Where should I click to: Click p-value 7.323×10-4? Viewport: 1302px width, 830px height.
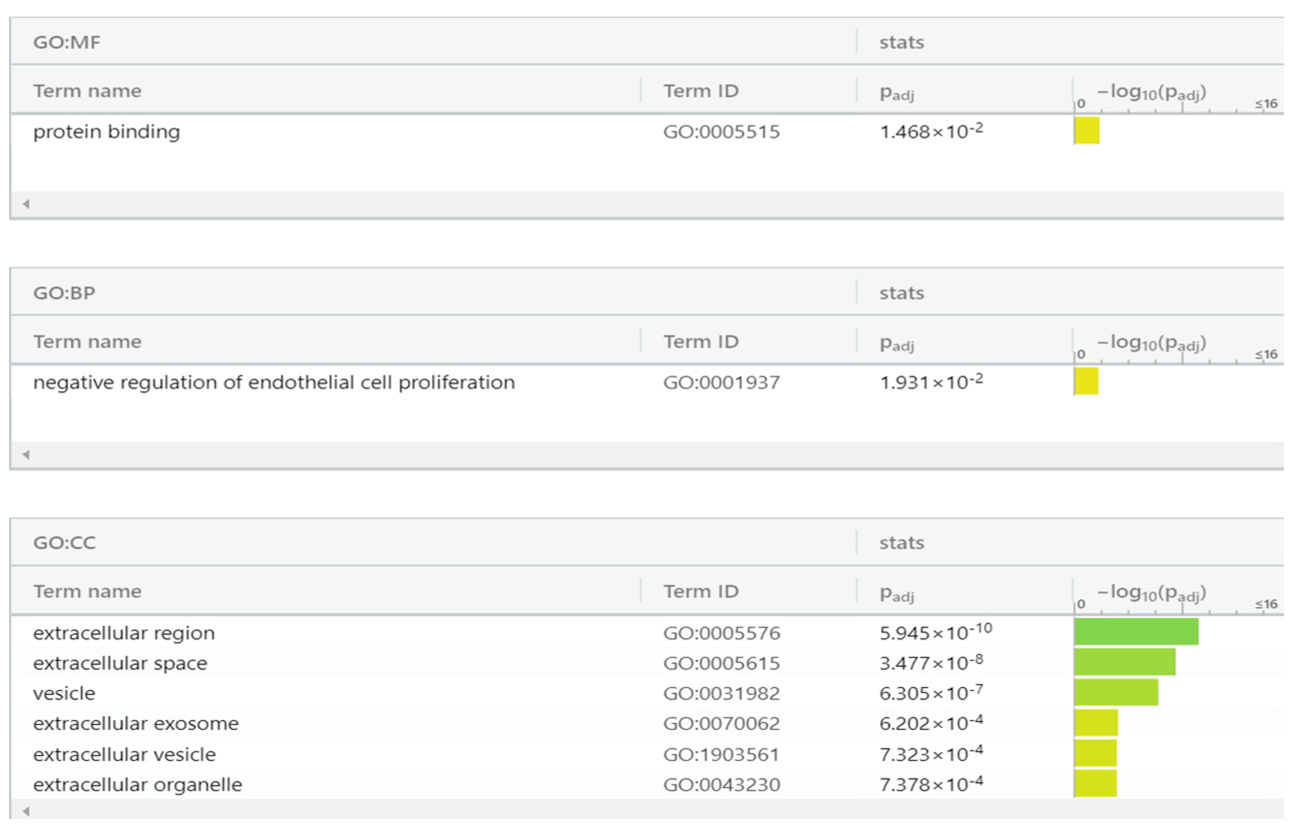click(x=931, y=753)
